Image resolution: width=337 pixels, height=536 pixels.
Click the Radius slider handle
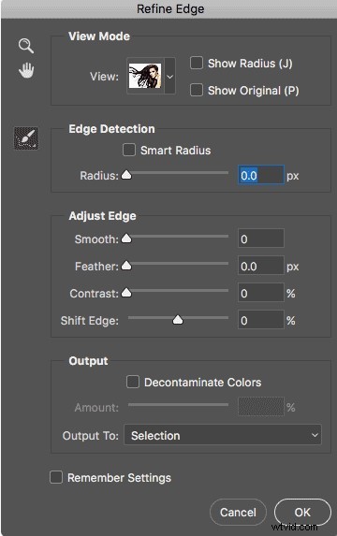[126, 175]
